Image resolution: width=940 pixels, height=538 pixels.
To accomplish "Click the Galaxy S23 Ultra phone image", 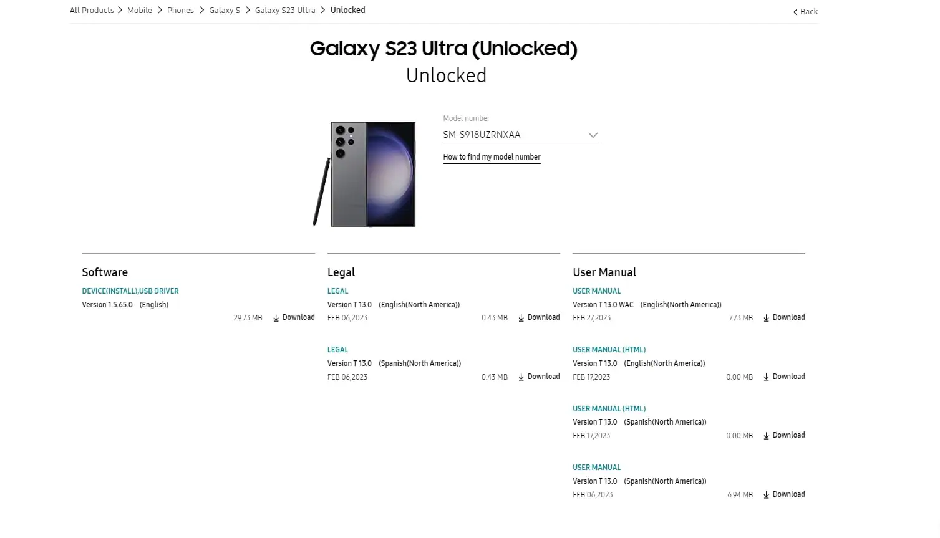I will click(365, 174).
